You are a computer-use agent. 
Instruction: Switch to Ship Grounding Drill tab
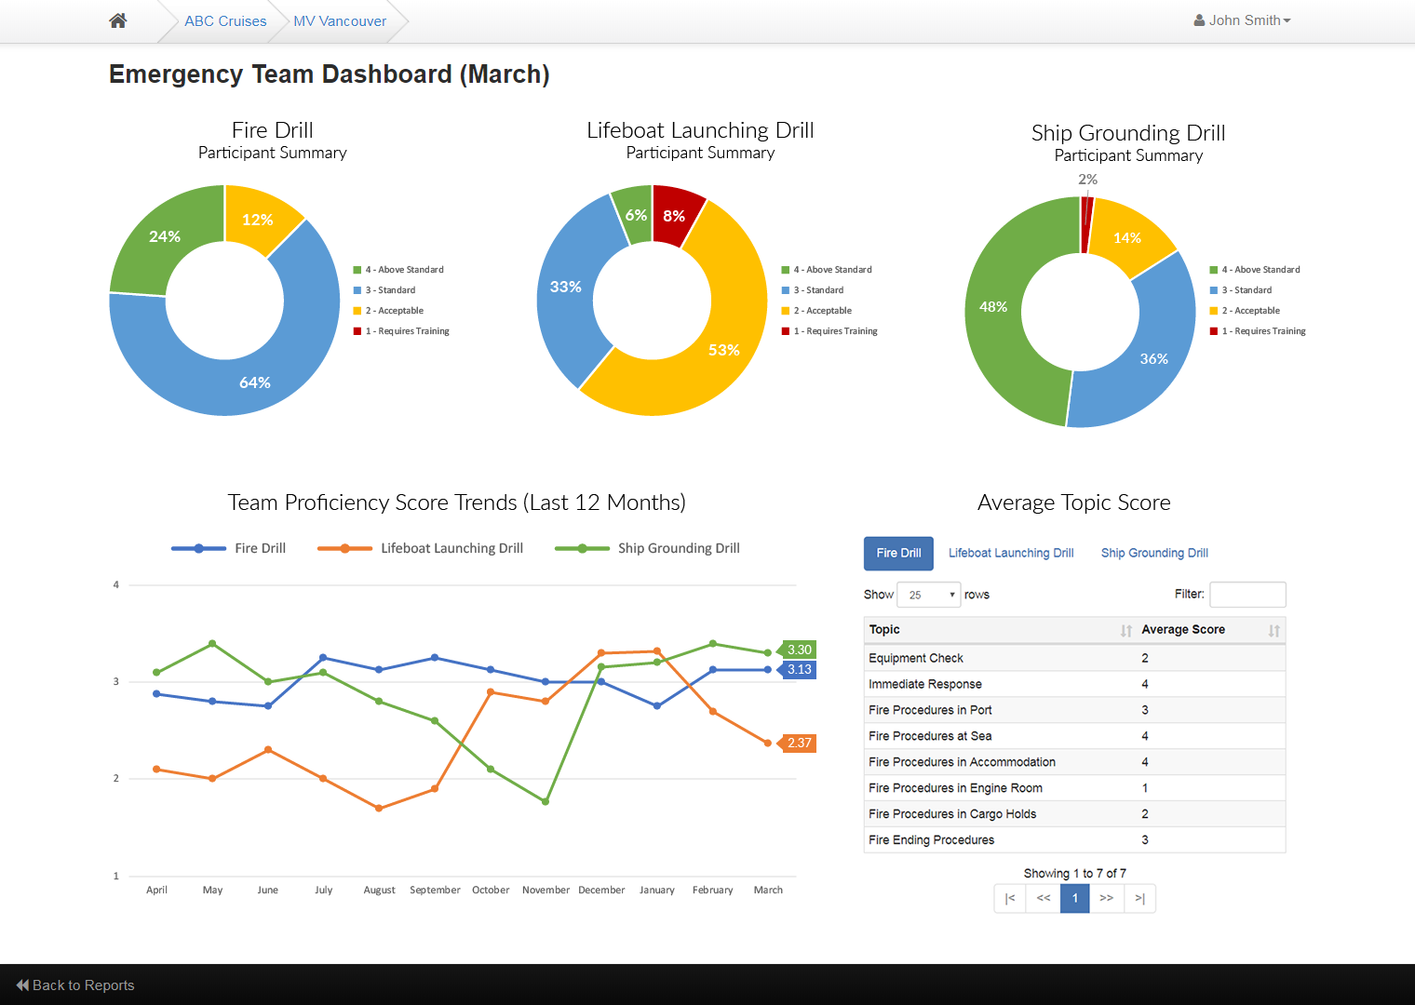click(1154, 553)
